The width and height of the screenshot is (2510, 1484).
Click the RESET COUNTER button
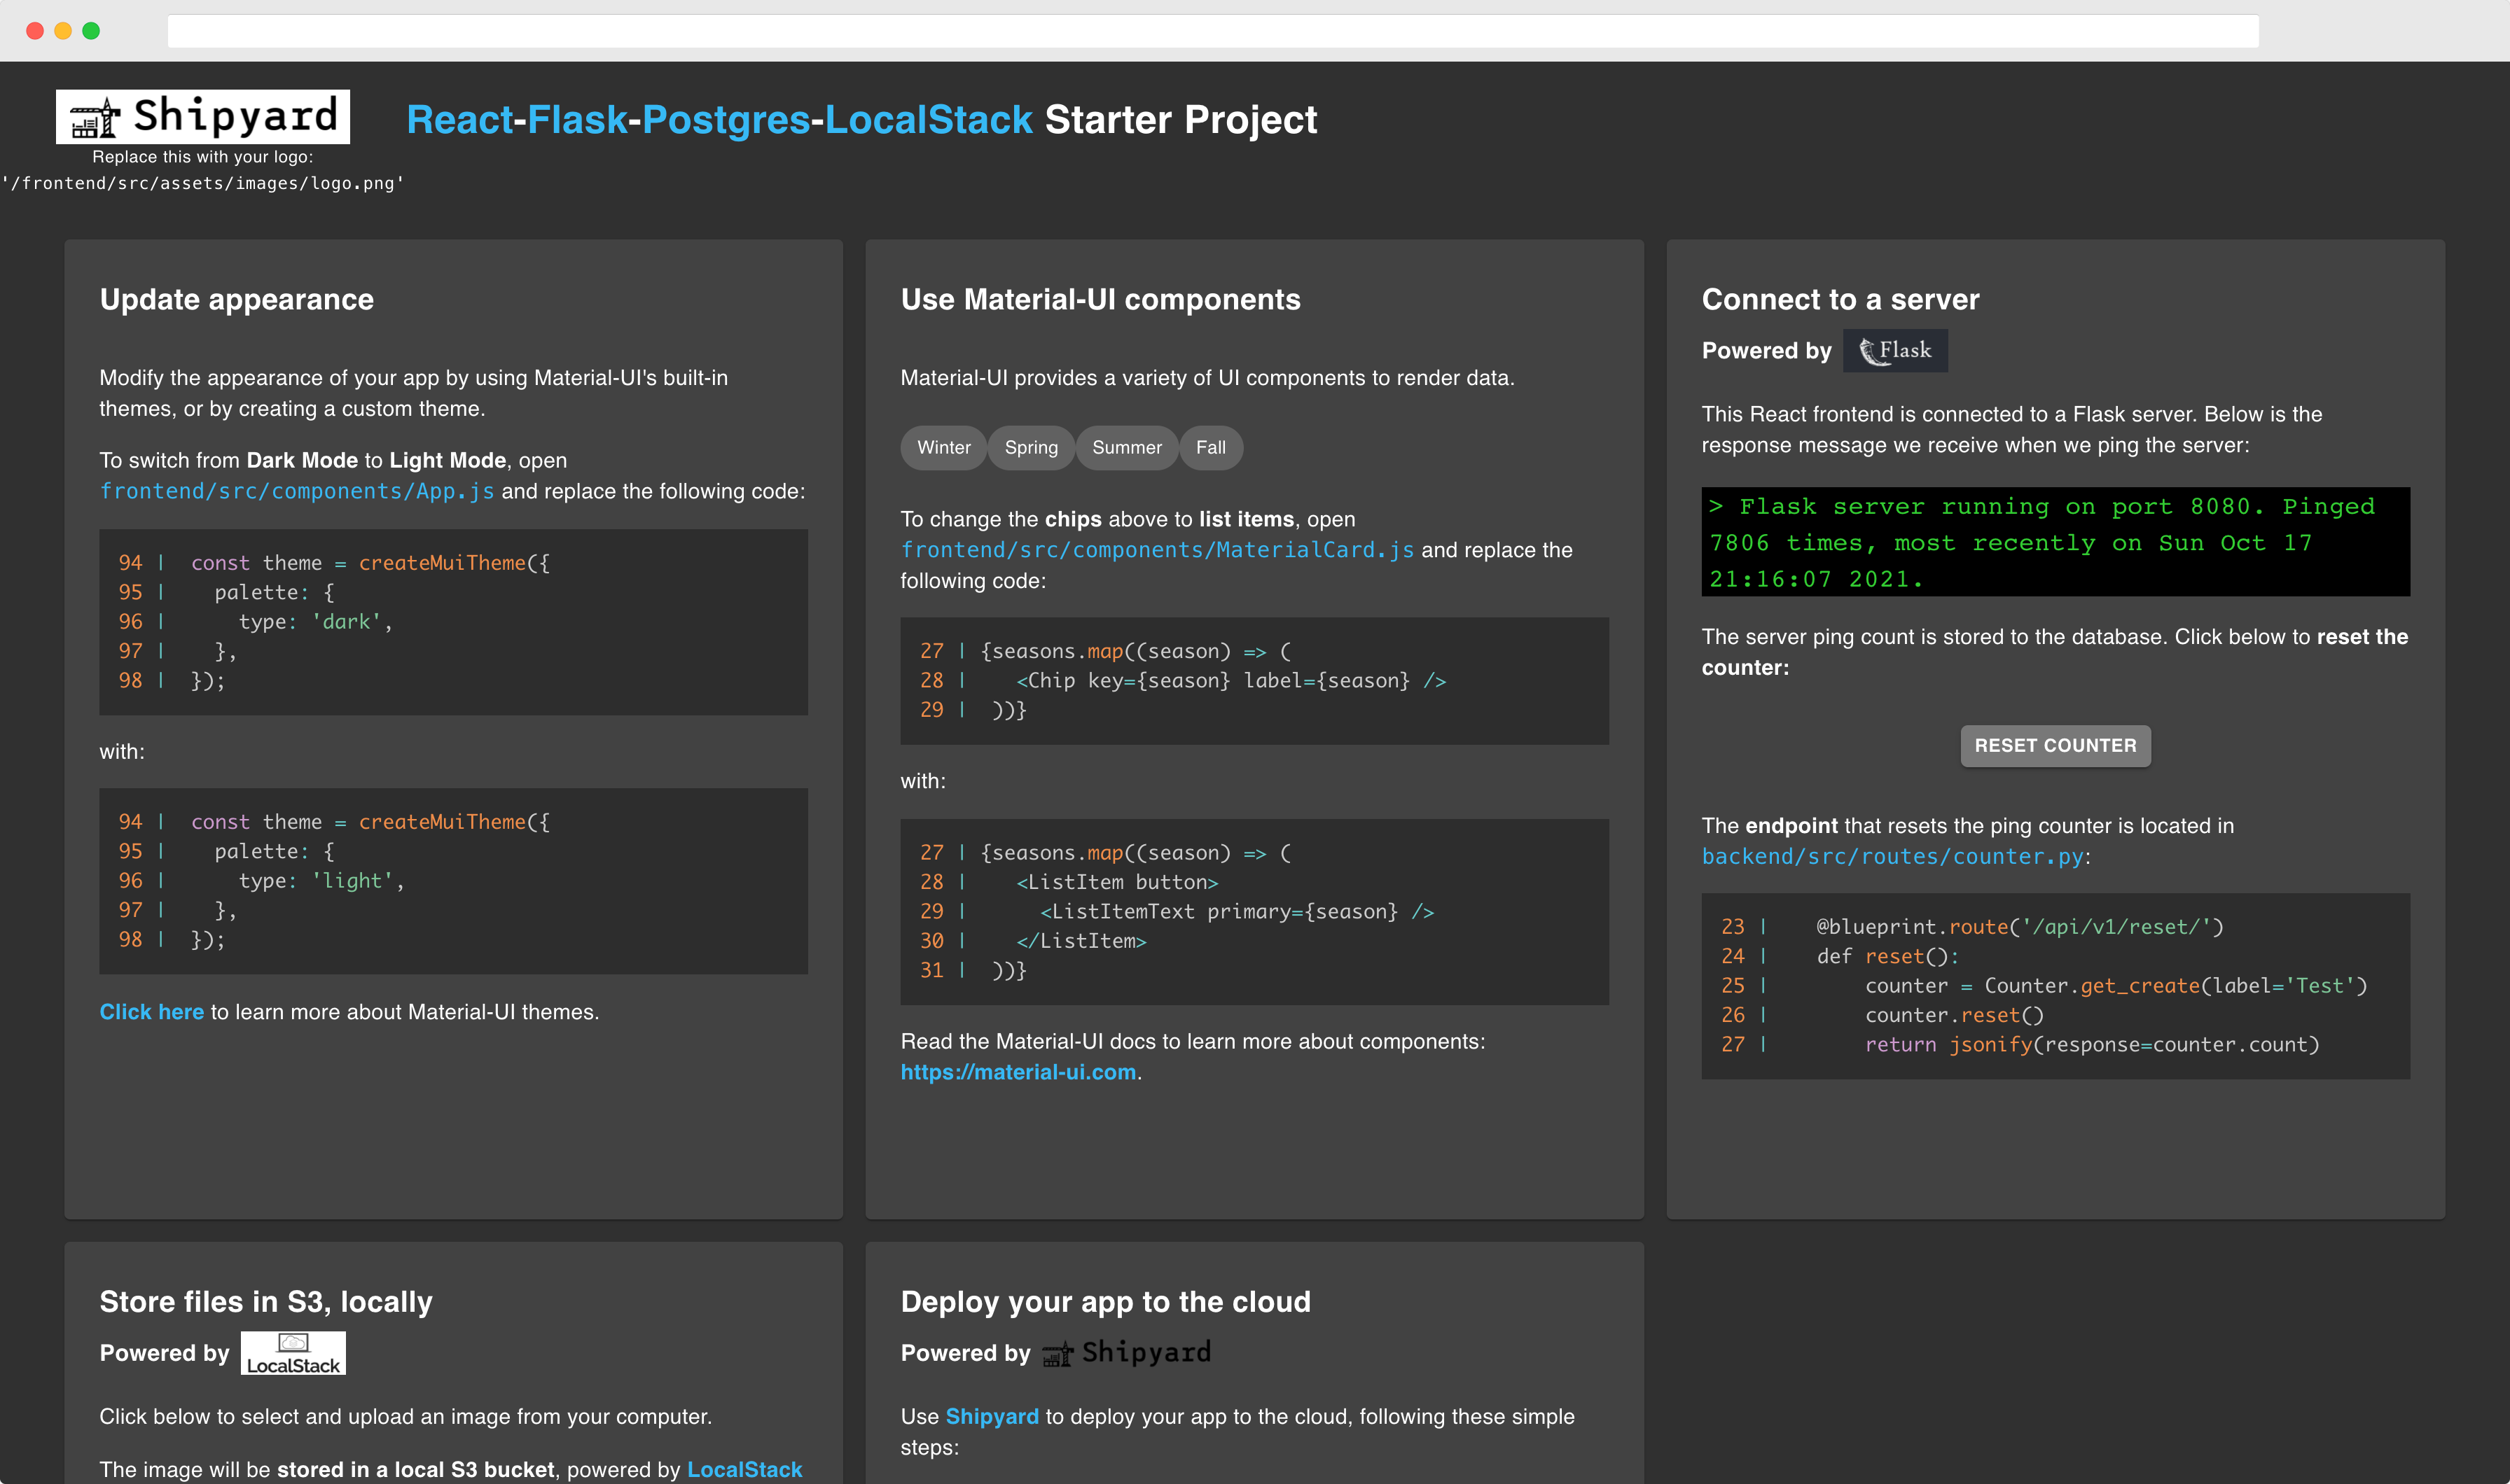point(2055,746)
